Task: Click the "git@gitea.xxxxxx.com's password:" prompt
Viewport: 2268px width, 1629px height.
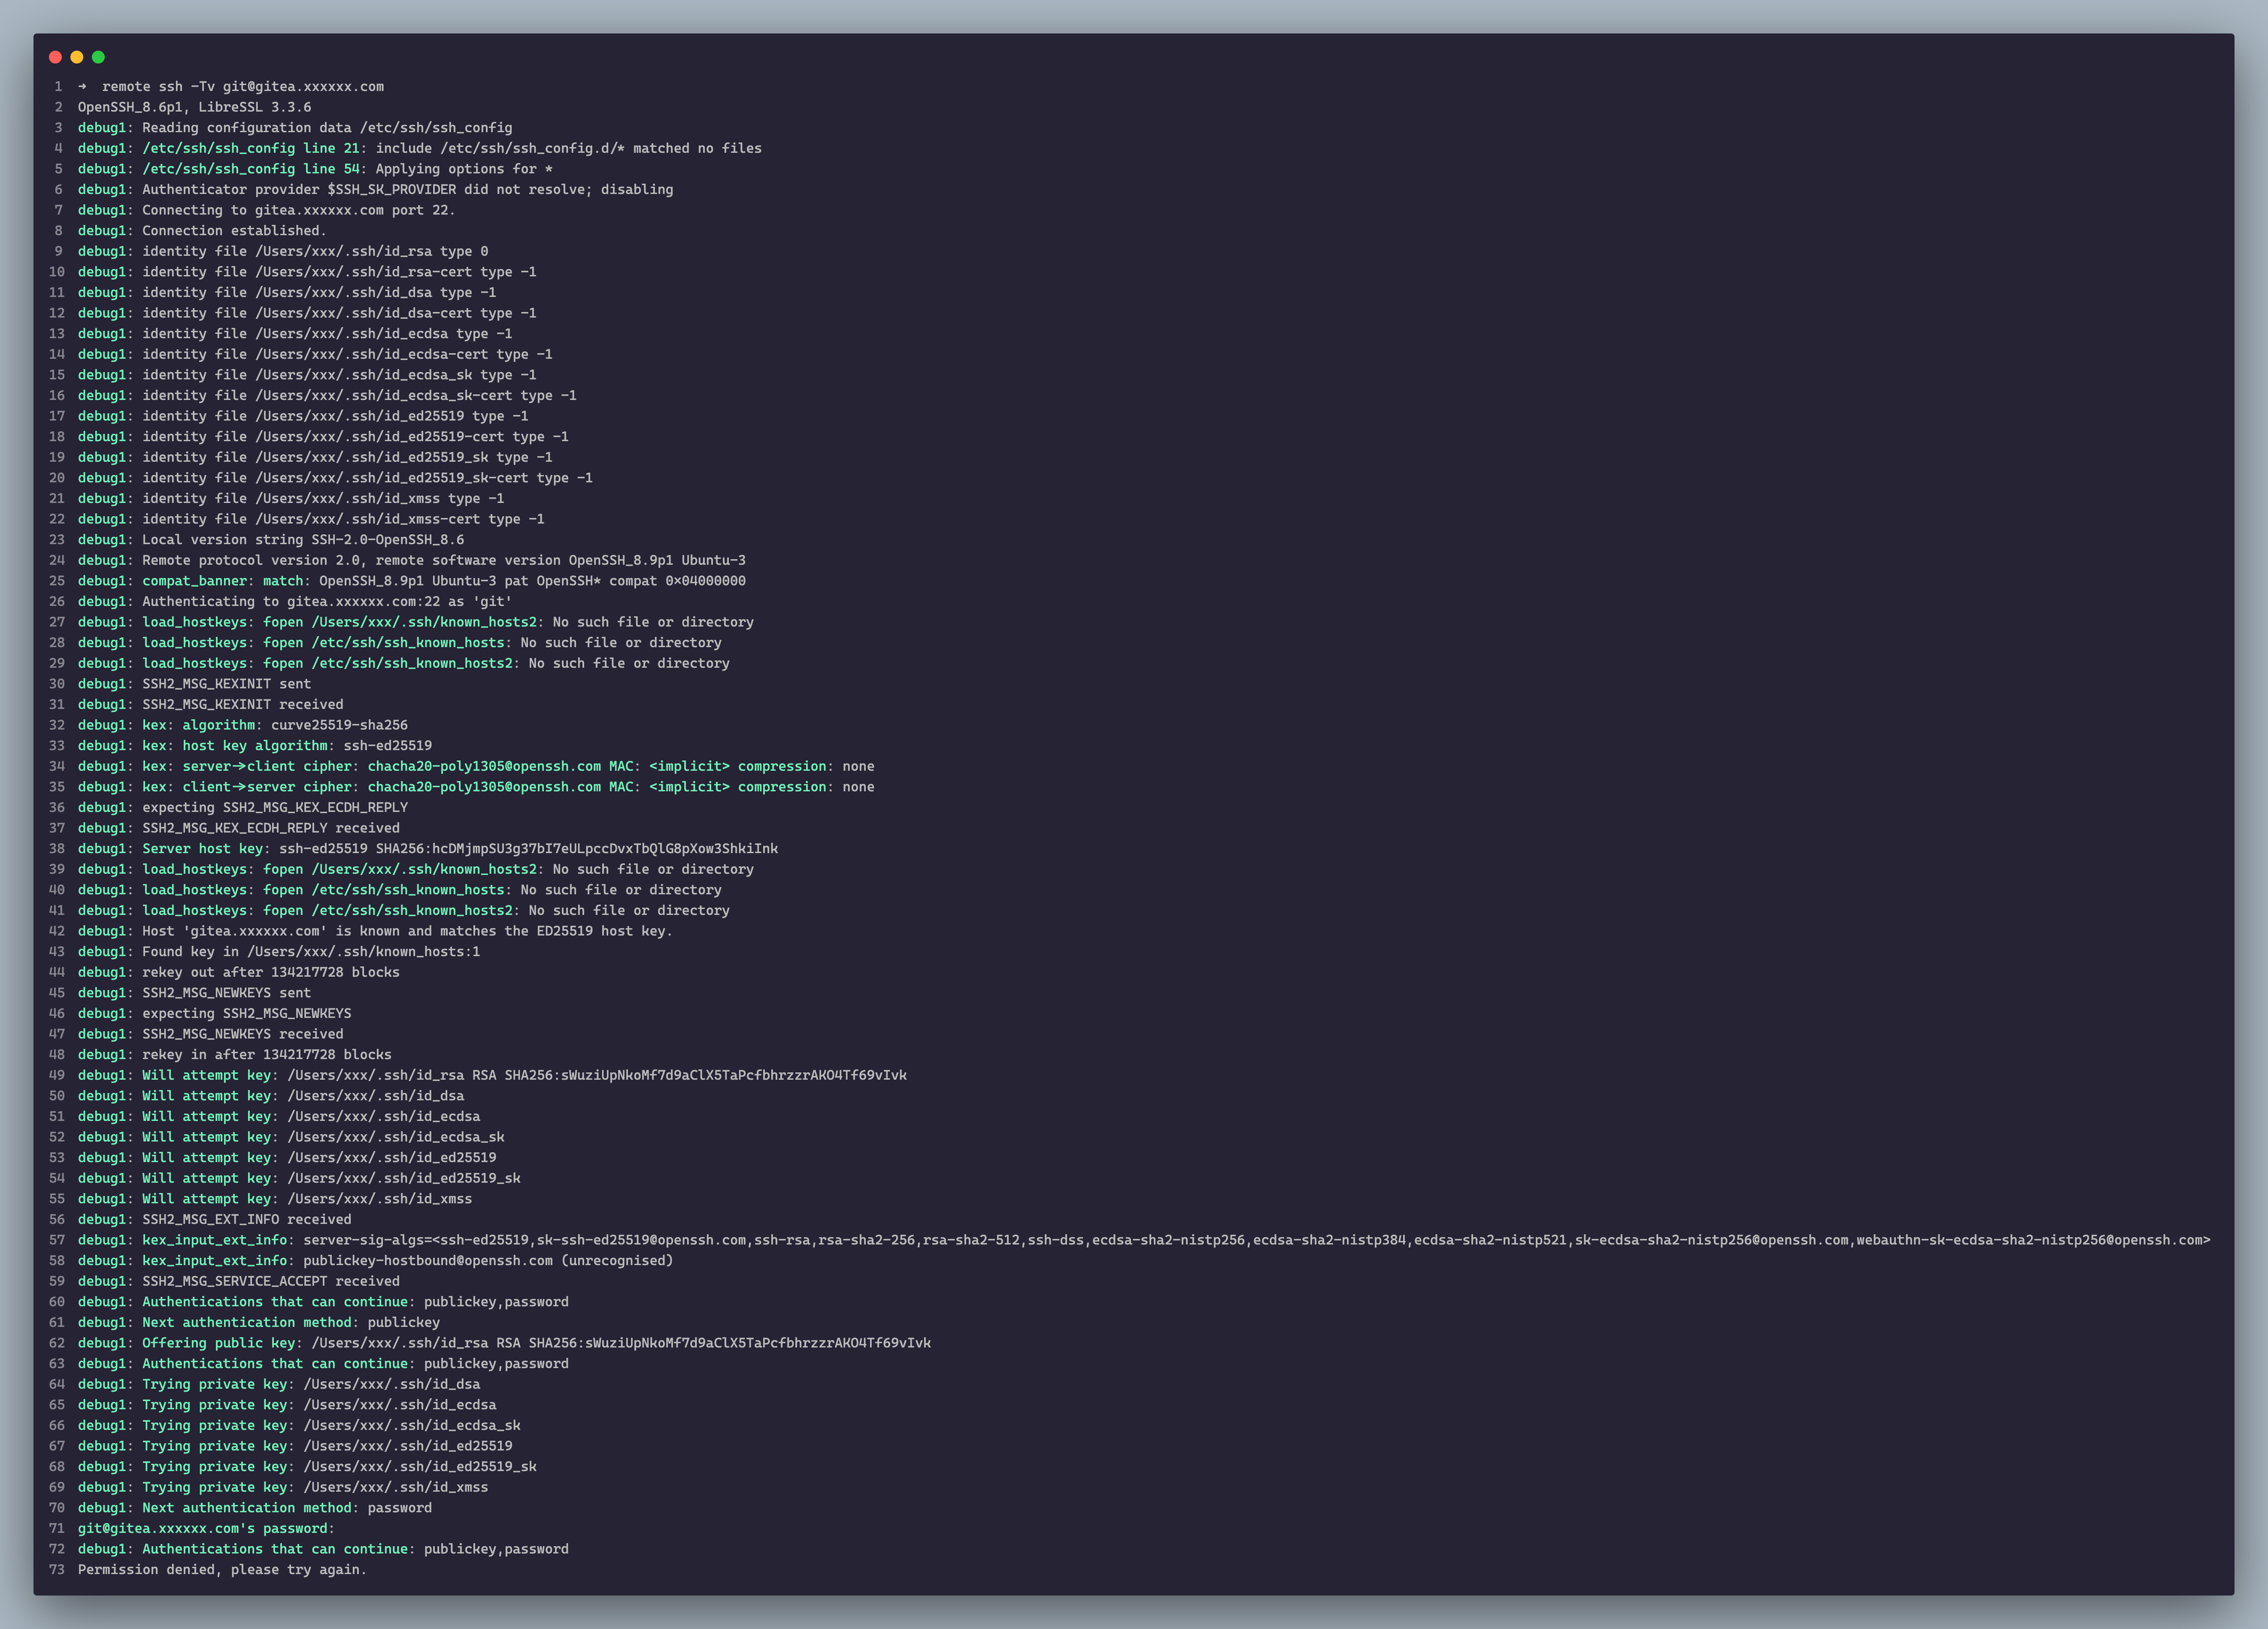Action: tap(206, 1529)
